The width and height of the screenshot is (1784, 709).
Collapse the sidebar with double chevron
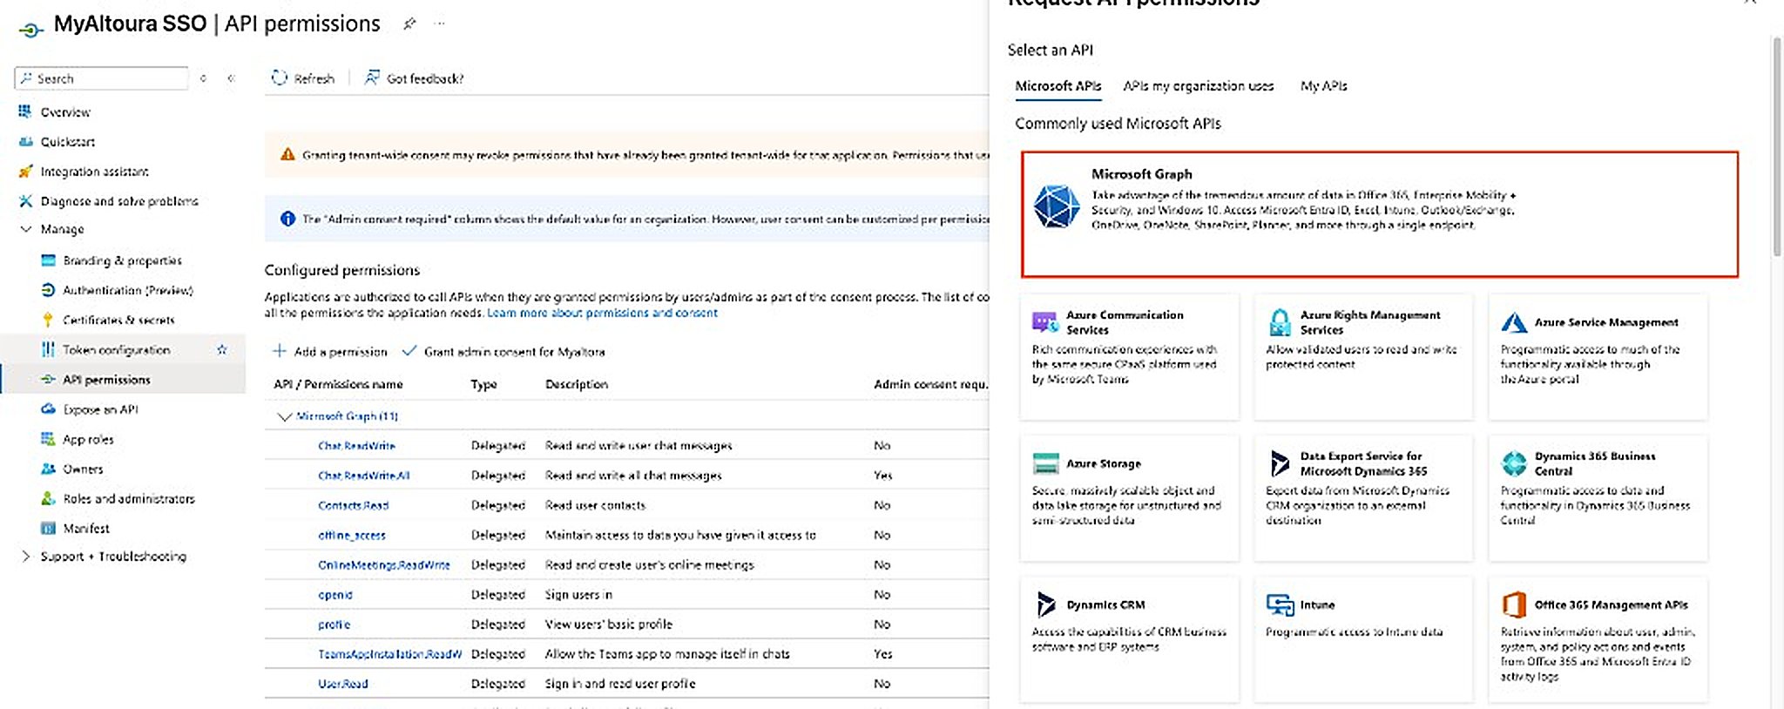coord(231,78)
